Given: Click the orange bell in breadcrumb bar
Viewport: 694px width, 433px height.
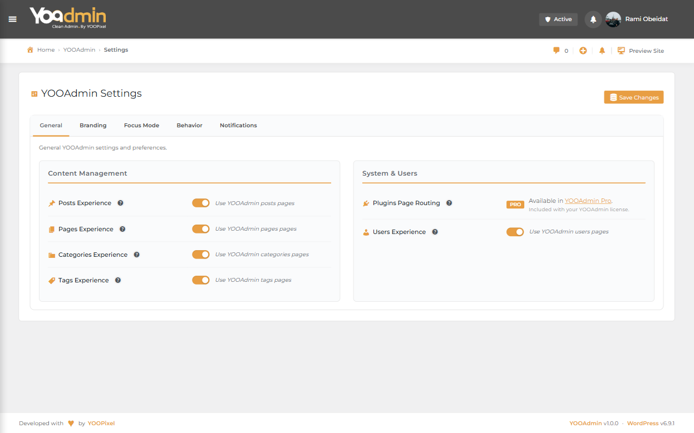Looking at the screenshot, I should (x=602, y=51).
